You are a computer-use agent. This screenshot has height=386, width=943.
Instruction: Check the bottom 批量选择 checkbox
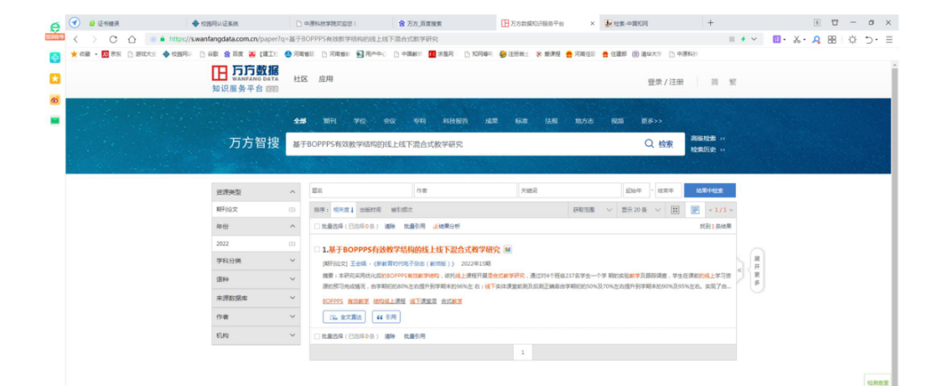coord(317,336)
